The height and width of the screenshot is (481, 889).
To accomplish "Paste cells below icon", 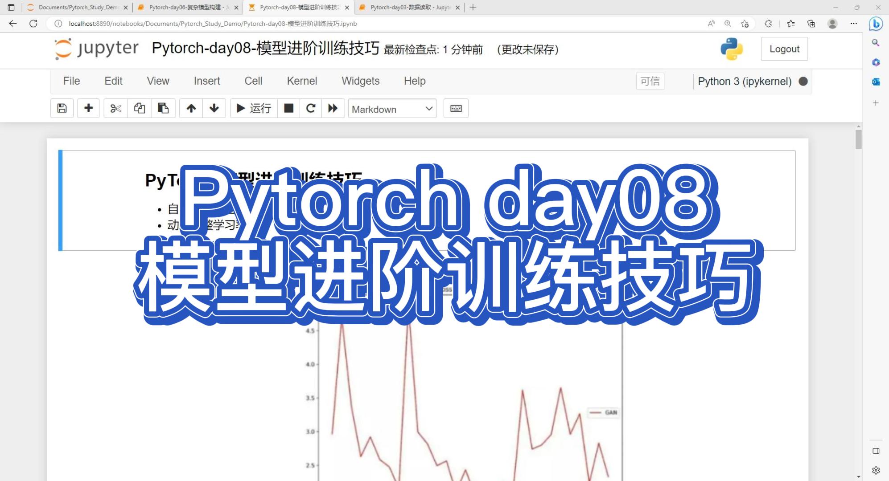I will (x=163, y=108).
